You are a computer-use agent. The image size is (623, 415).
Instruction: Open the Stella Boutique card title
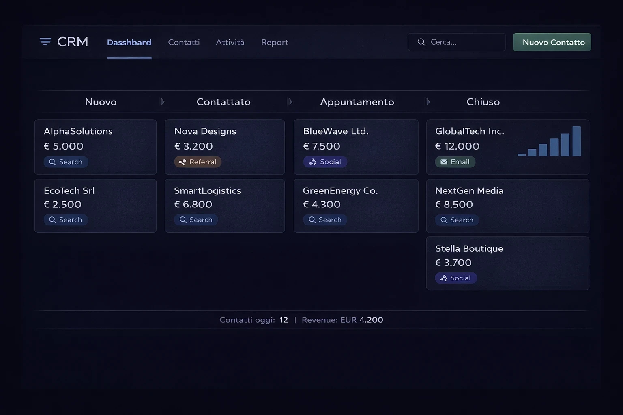469,248
